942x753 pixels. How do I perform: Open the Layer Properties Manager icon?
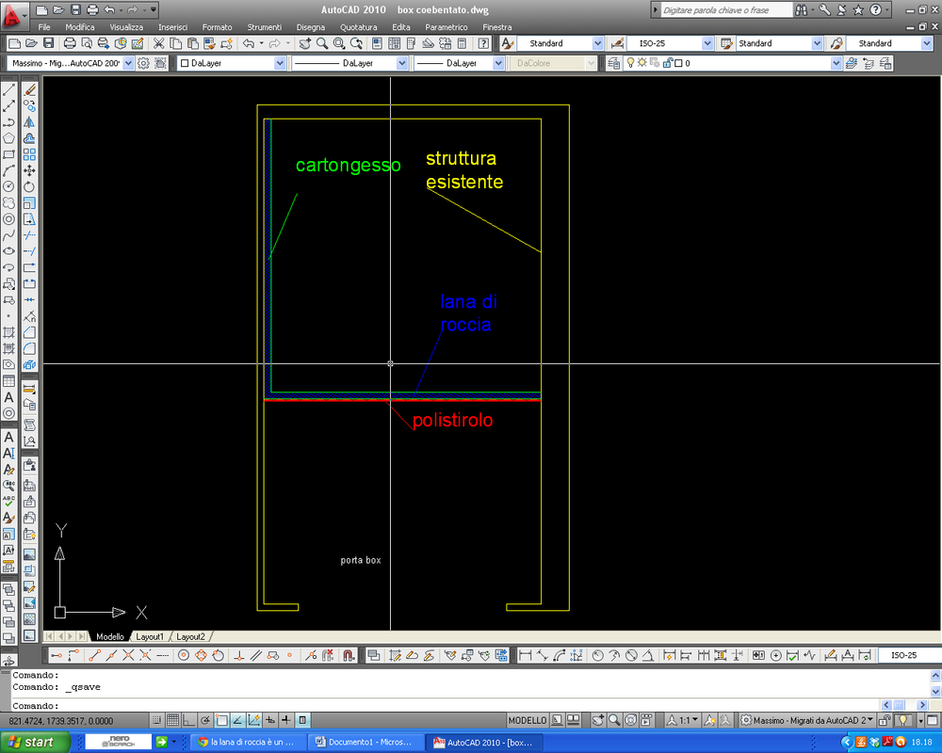[x=613, y=63]
